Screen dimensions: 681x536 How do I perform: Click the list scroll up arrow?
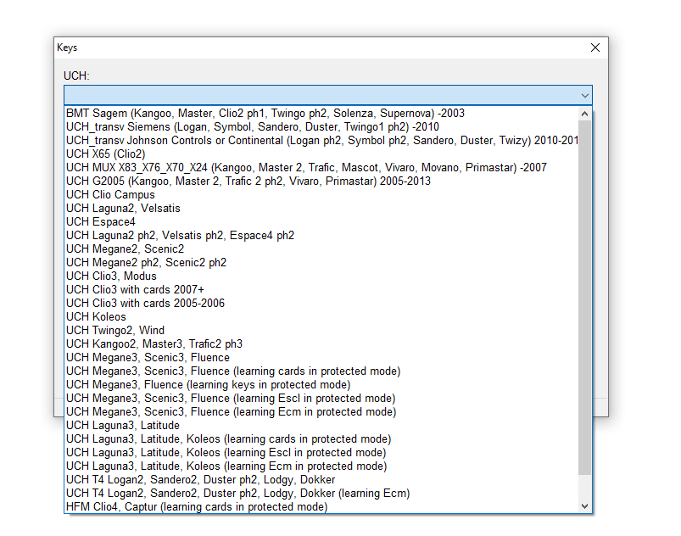coord(584,114)
